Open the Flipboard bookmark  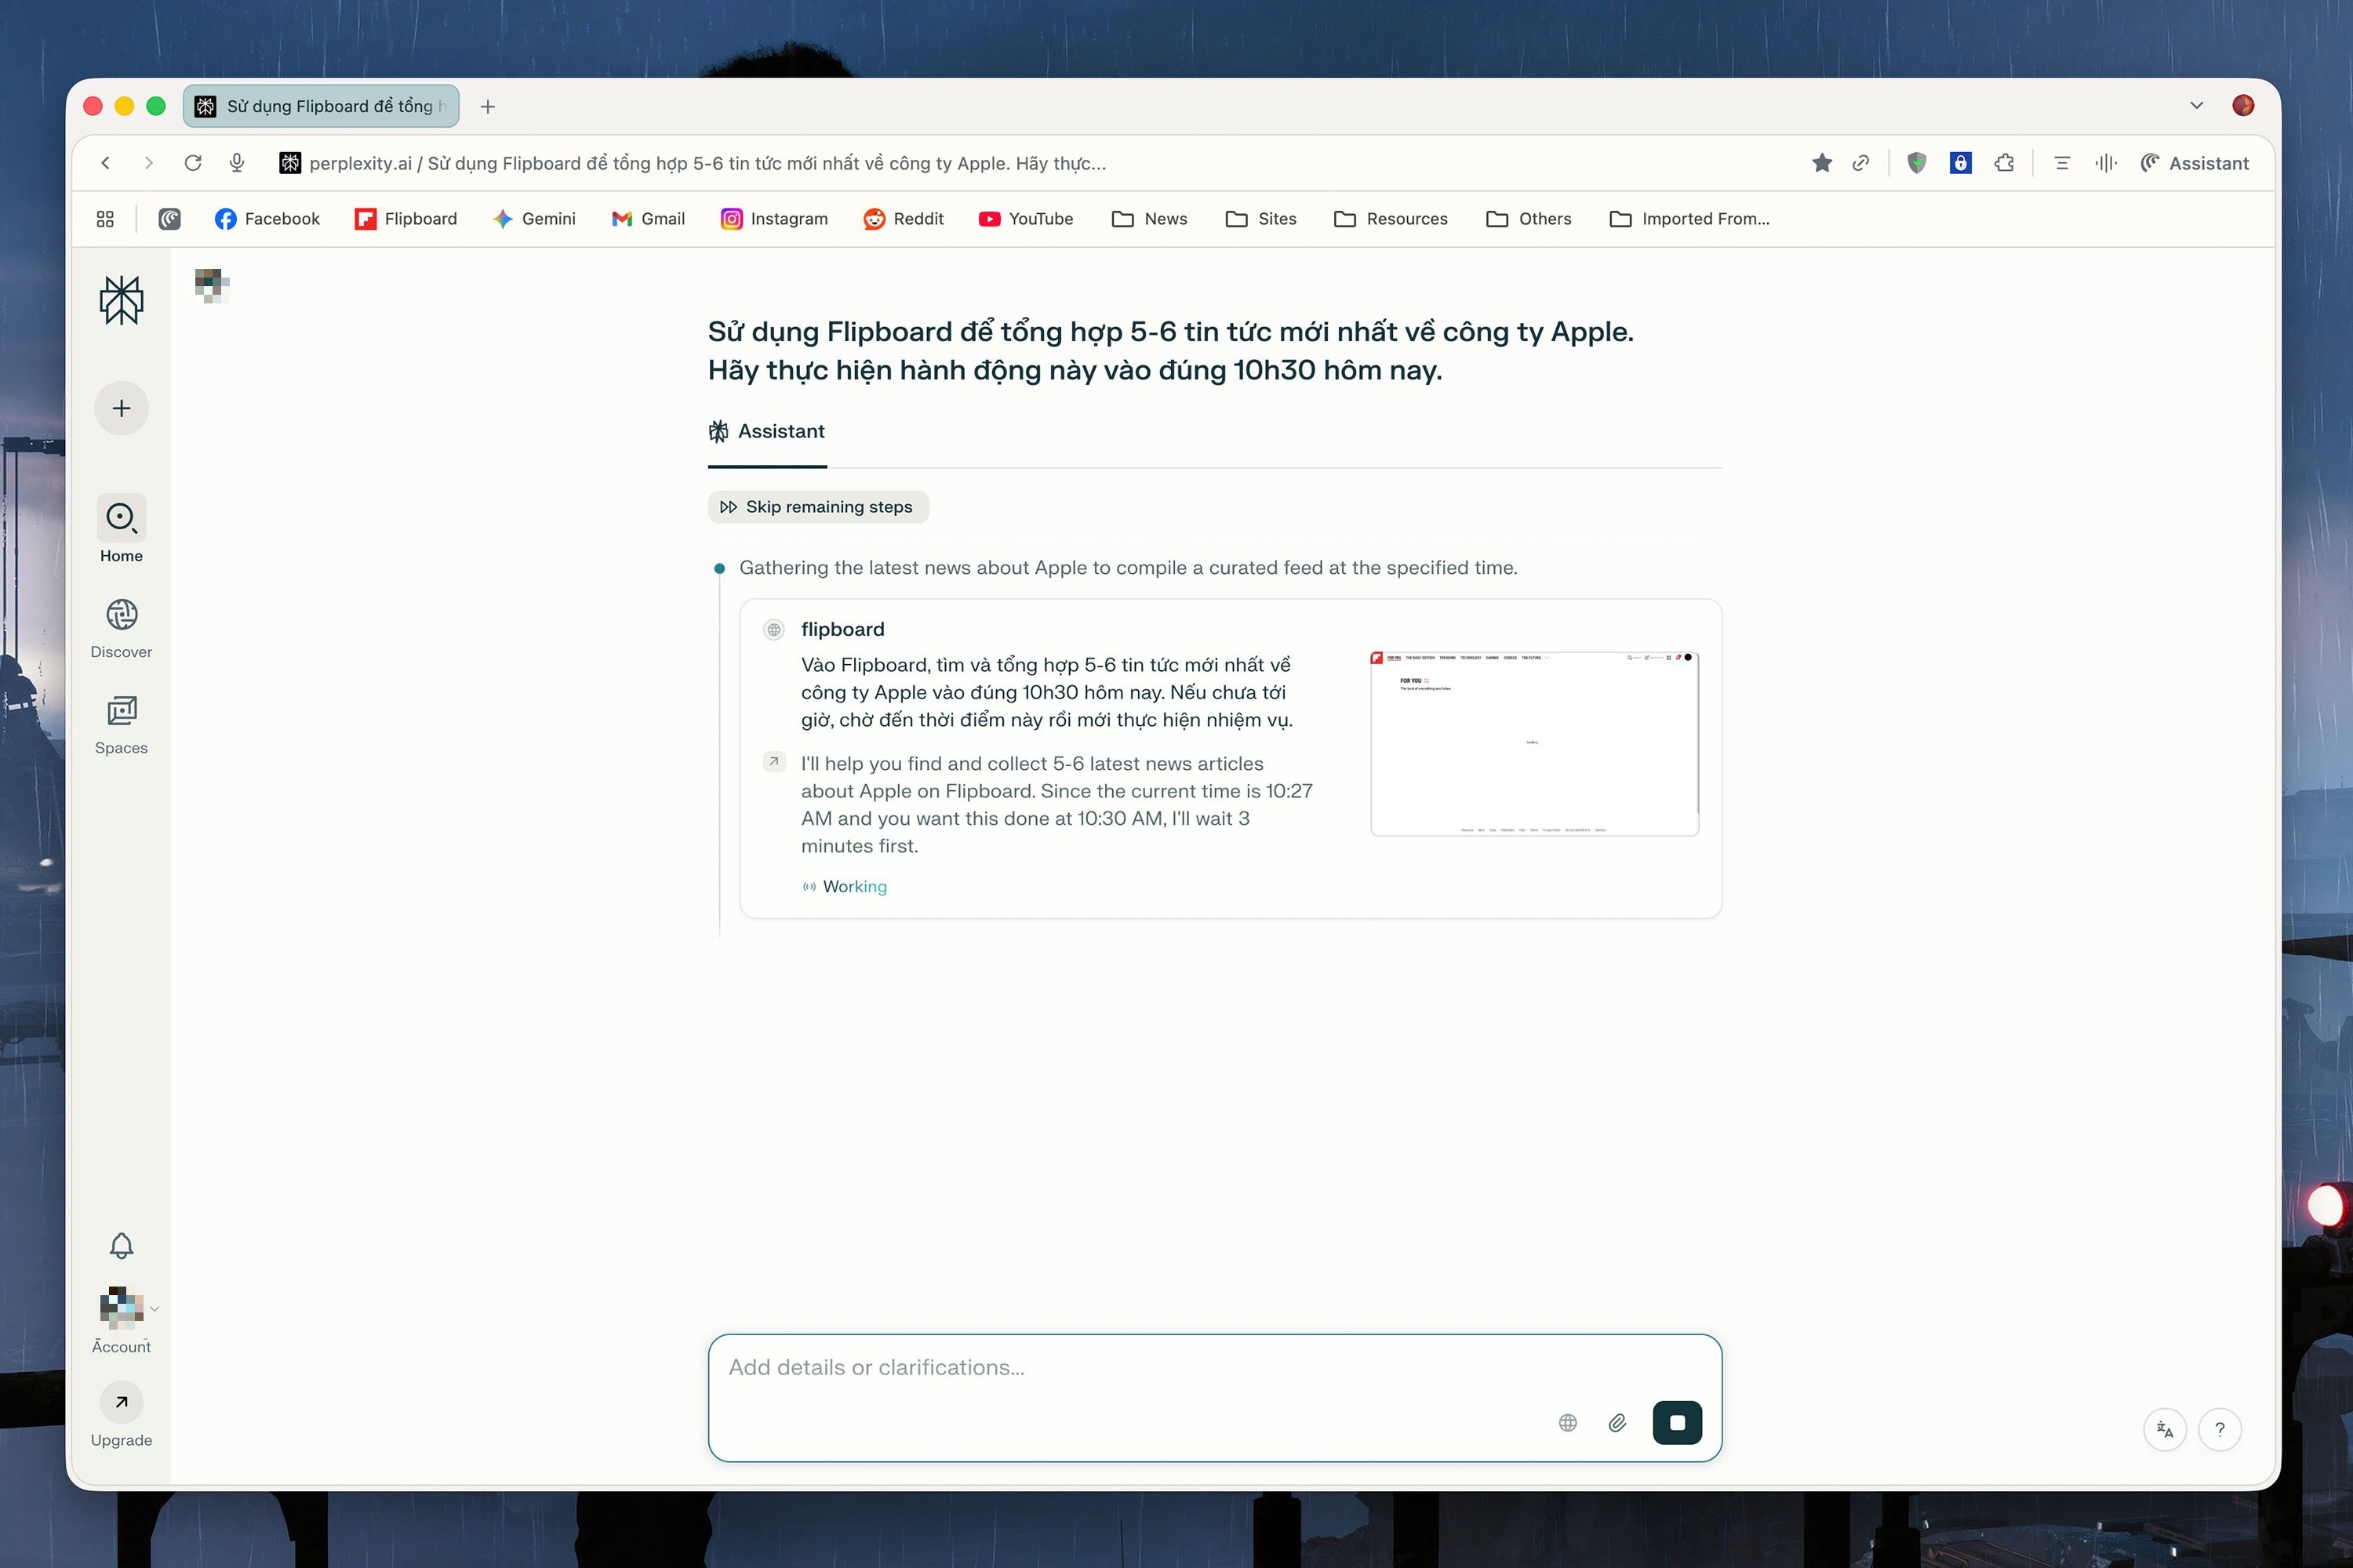[406, 219]
